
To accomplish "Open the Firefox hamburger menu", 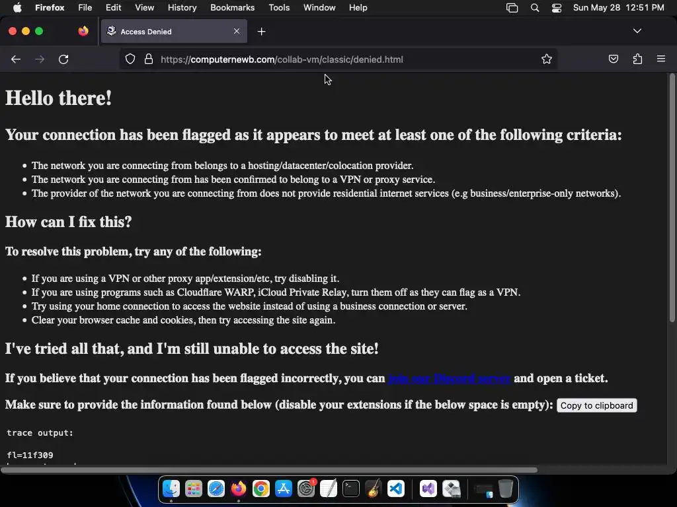I will click(661, 59).
